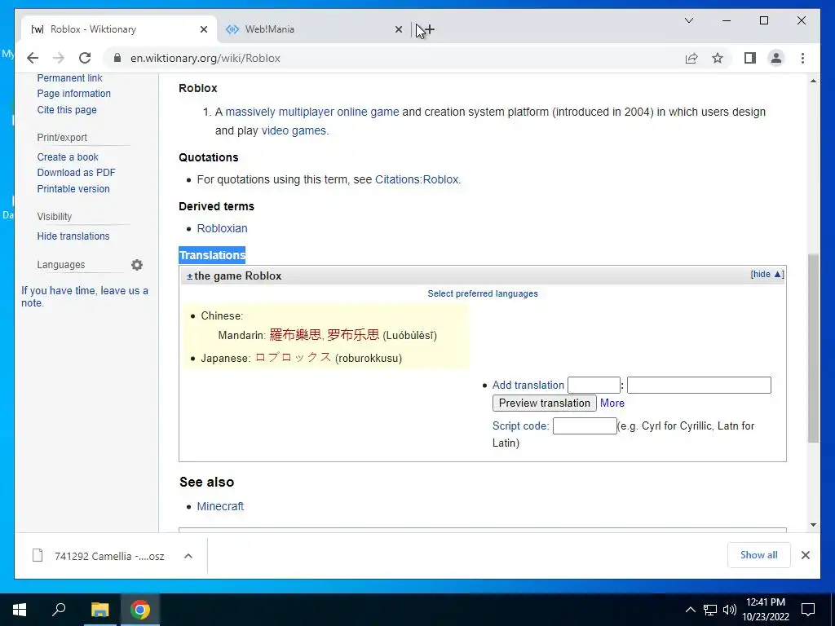Click the Script code link
Image resolution: width=835 pixels, height=626 pixels.
[x=520, y=426]
